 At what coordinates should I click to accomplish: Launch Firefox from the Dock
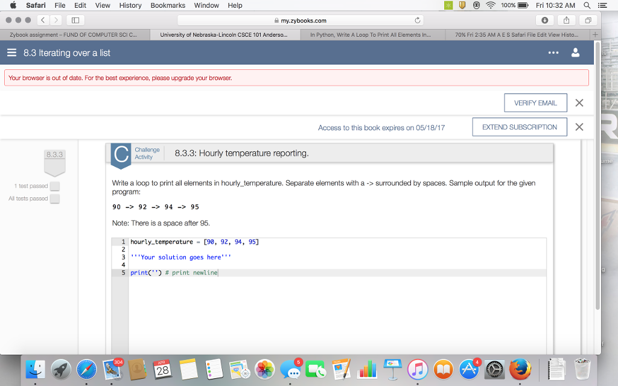[520, 370]
